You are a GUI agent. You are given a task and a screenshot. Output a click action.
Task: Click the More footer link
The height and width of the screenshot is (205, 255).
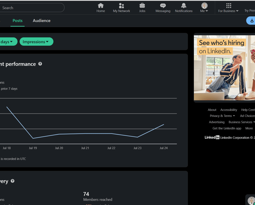pos(249,128)
